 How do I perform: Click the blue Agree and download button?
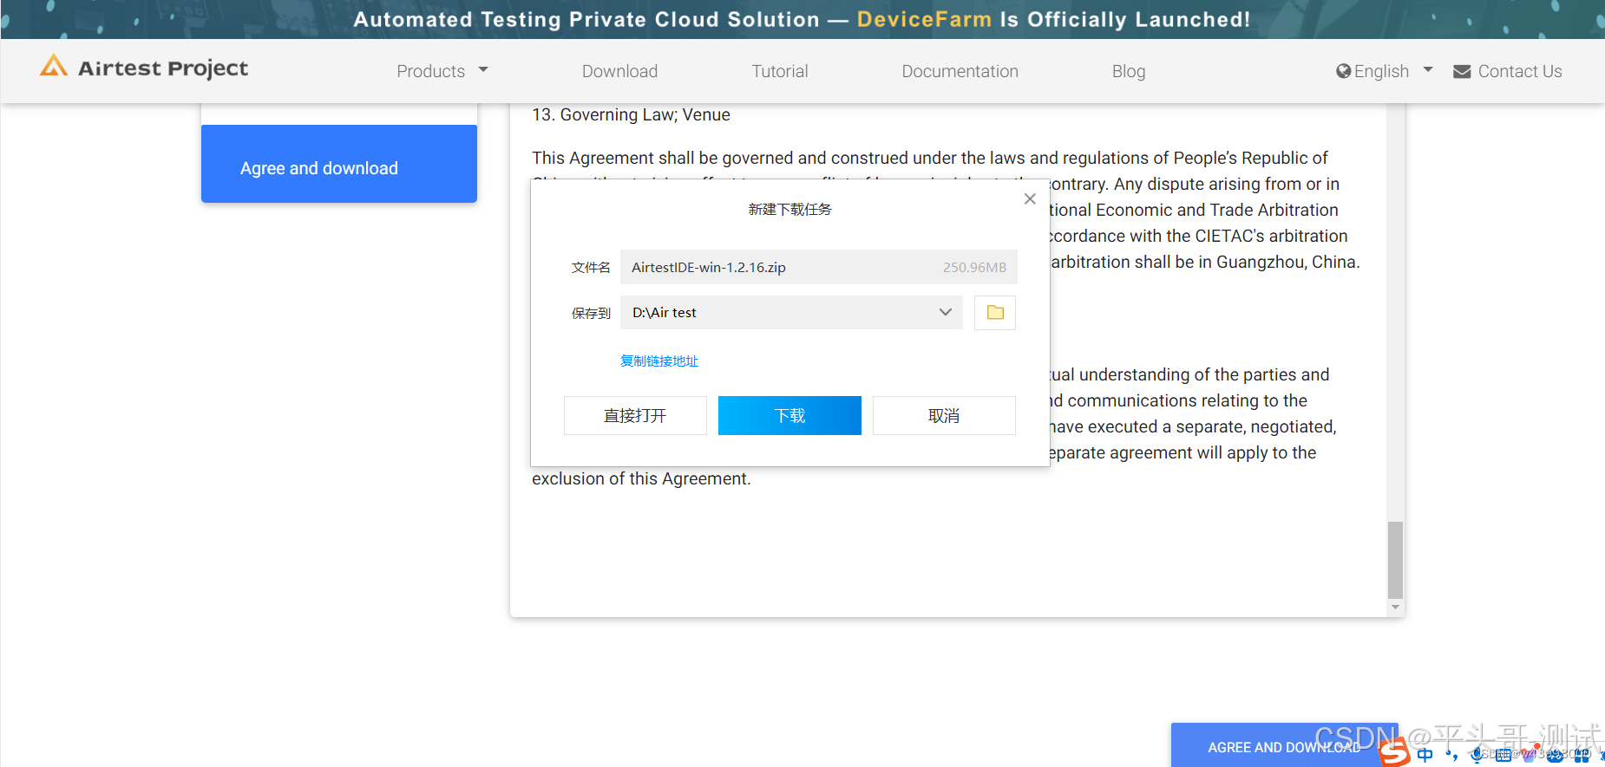click(x=339, y=164)
